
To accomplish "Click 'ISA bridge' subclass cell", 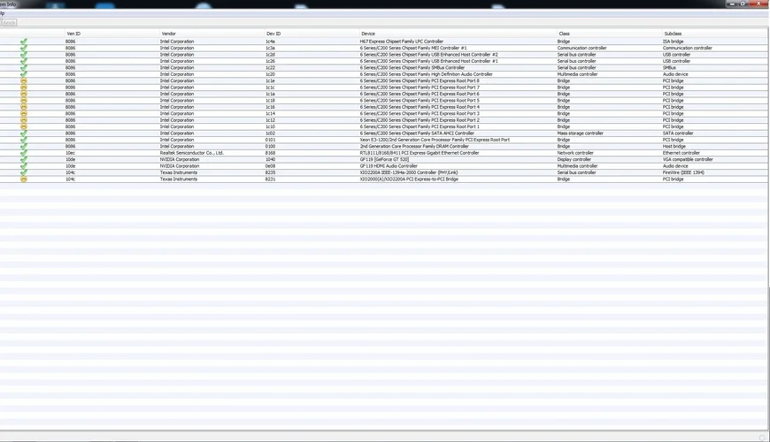I will point(673,42).
